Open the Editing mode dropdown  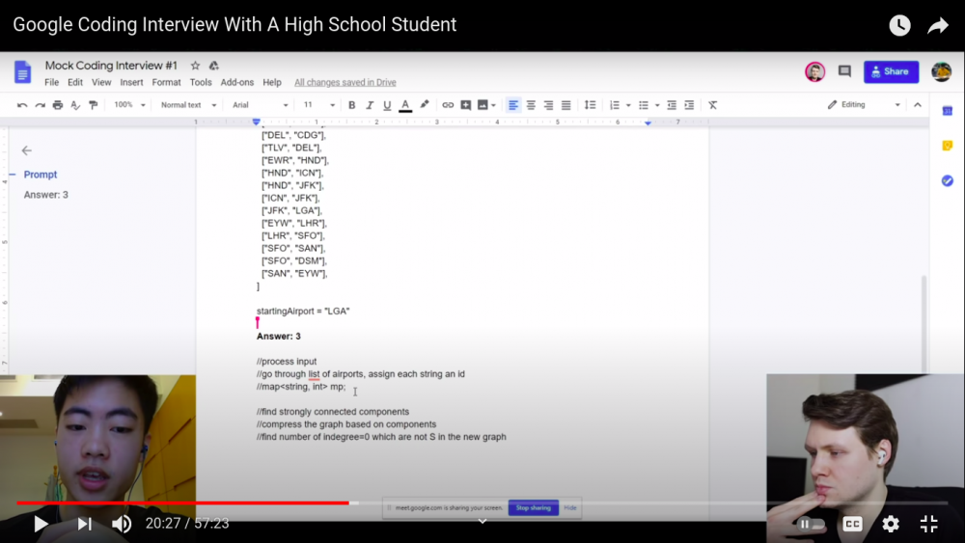(864, 104)
